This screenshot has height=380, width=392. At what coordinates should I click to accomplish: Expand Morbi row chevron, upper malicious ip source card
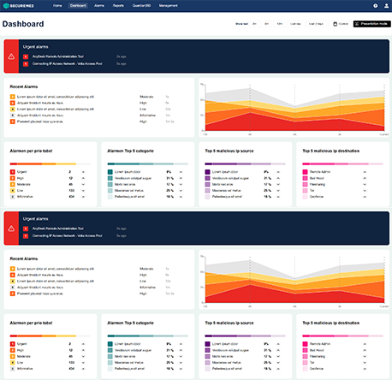tap(278, 184)
